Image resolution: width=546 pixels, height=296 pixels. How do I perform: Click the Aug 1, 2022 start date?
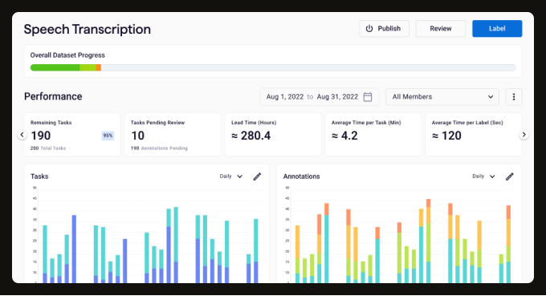click(285, 97)
